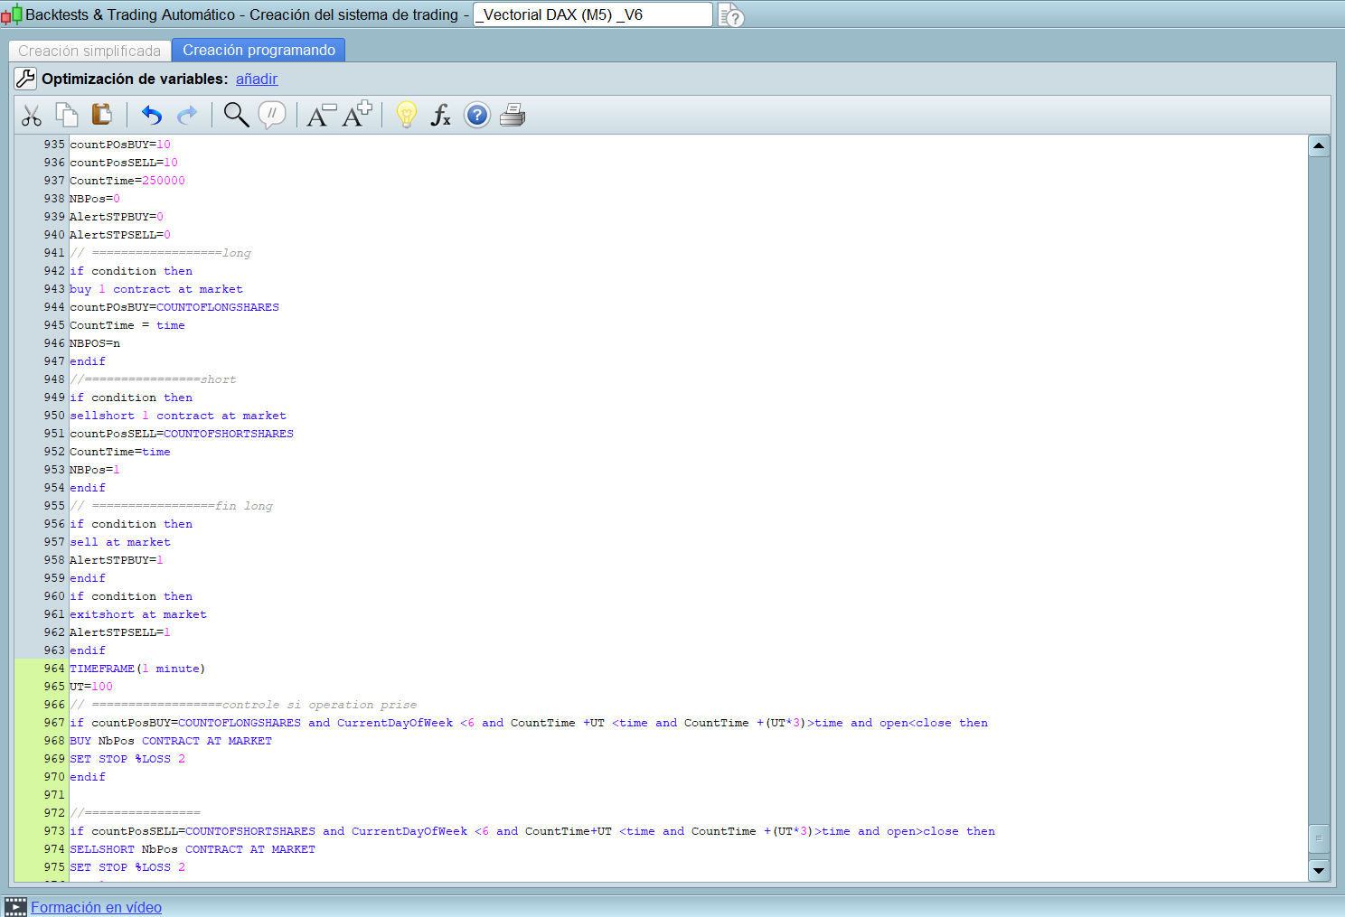Click 'if condition then' on line 960
The image size is (1345, 917).
point(131,596)
